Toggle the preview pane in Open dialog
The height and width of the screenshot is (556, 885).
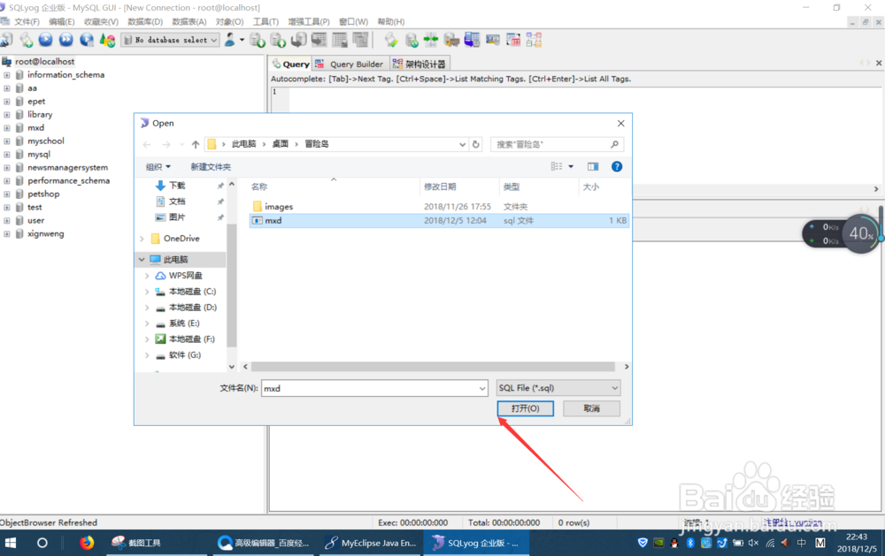point(592,166)
